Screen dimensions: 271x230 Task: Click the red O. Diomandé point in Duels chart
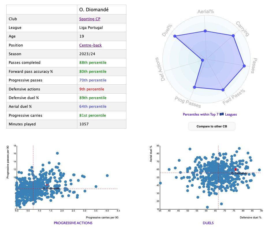236,169
